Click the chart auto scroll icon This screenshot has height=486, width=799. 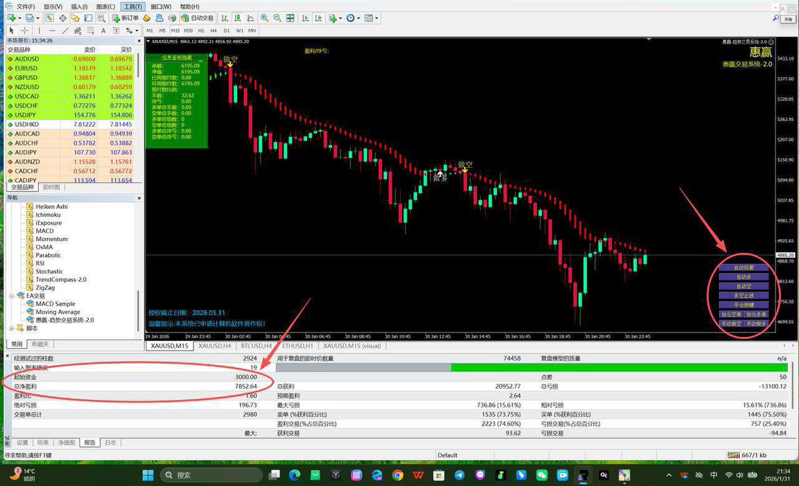pyautogui.click(x=305, y=18)
